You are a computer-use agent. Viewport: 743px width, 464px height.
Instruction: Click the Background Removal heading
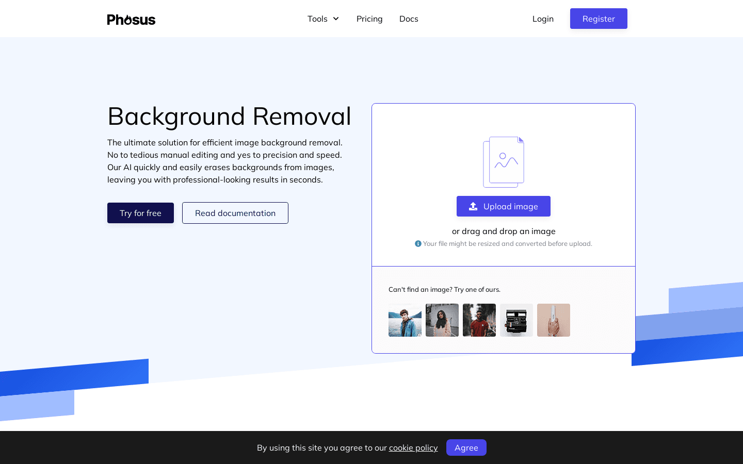coord(229,116)
